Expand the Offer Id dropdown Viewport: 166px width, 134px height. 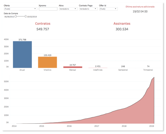coord(108,9)
